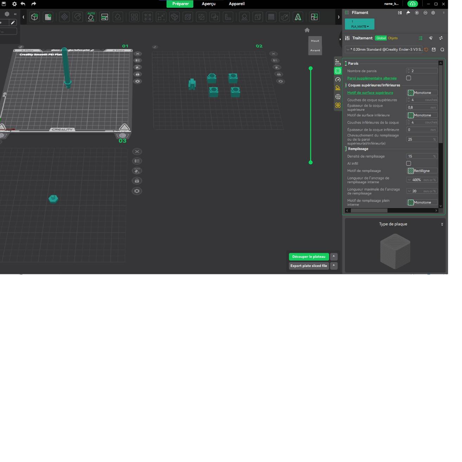Open the assembly view puzzle icon
The height and width of the screenshot is (462, 462).
(314, 17)
